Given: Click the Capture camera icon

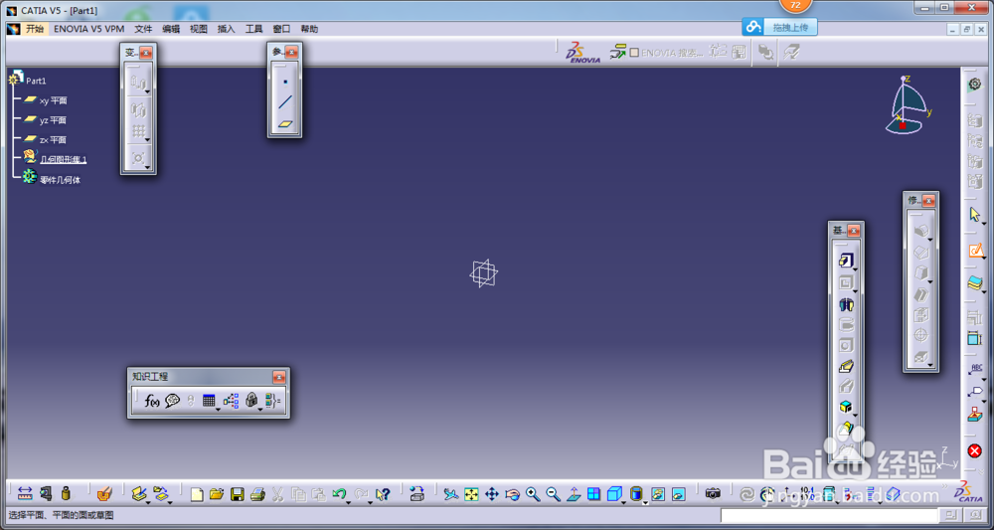Looking at the screenshot, I should [713, 493].
